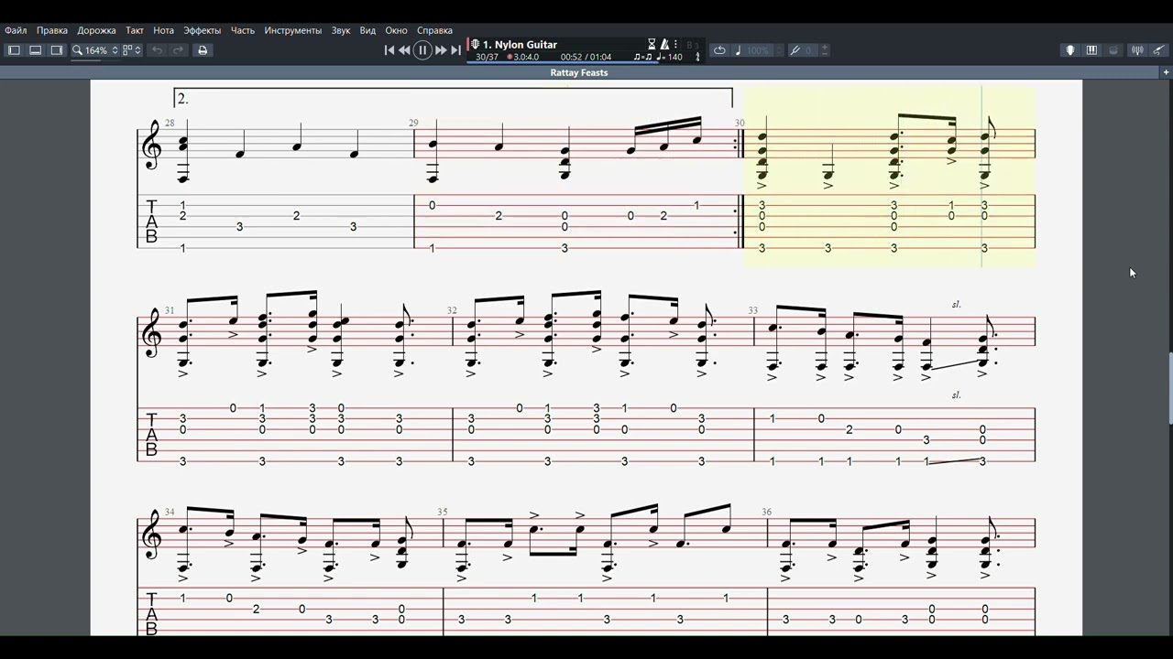Viewport: 1173px width, 659px height.
Task: Click the vertical scrollbar thumb
Action: [1168, 387]
